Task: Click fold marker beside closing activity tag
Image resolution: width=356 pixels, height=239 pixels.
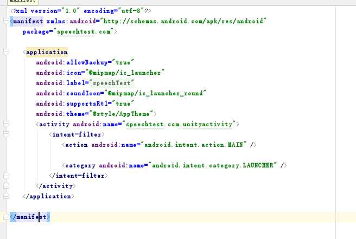Action: coord(7,186)
